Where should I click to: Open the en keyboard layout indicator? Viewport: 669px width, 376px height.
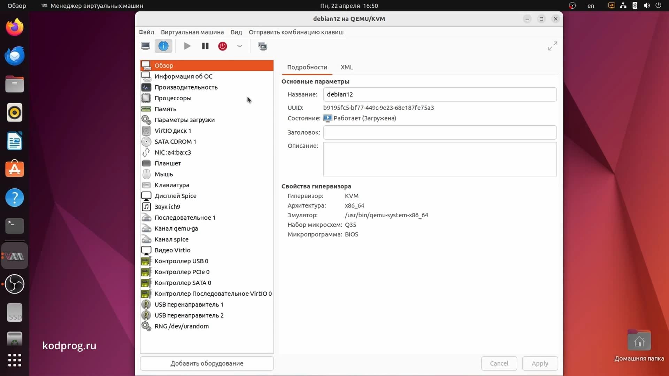tap(591, 6)
